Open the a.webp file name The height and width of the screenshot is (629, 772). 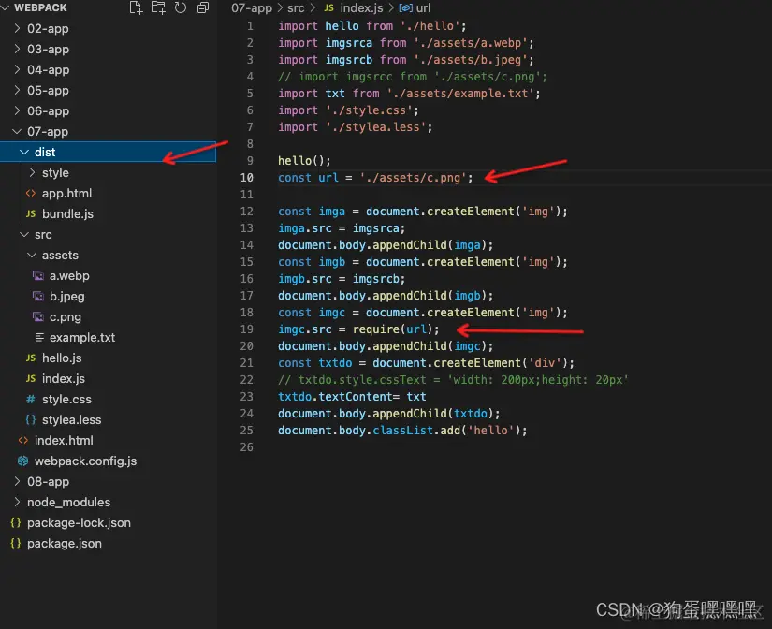pyautogui.click(x=69, y=275)
